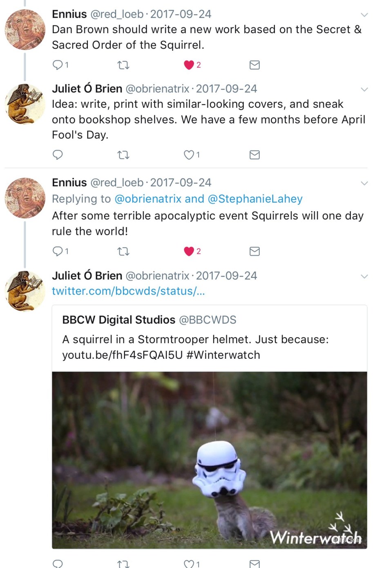
Task: Open options chevron on Dan Brown tweet
Action: click(364, 15)
